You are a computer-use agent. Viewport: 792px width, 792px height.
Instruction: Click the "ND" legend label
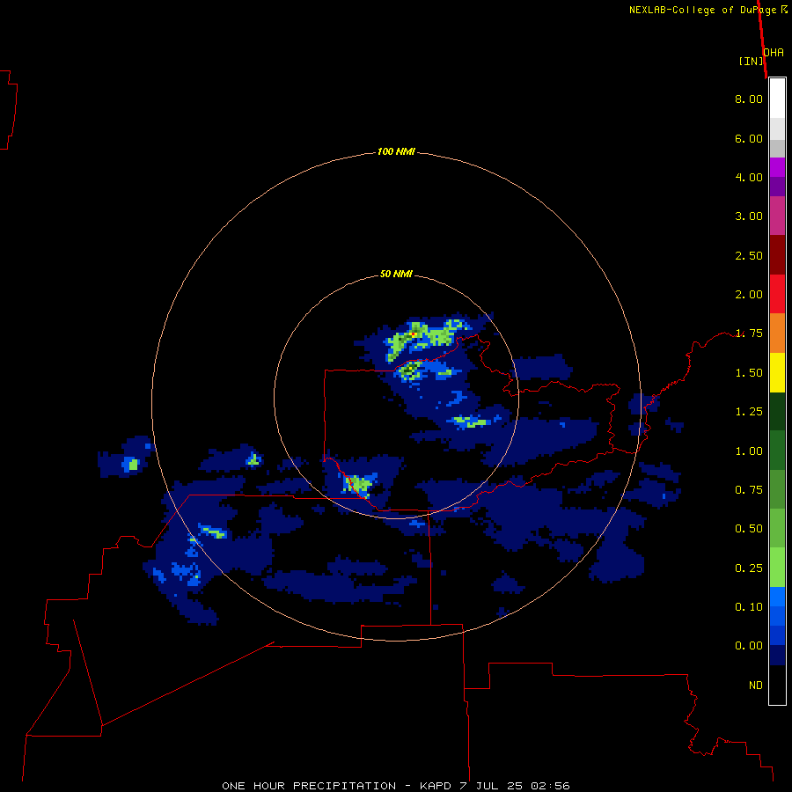[756, 686]
